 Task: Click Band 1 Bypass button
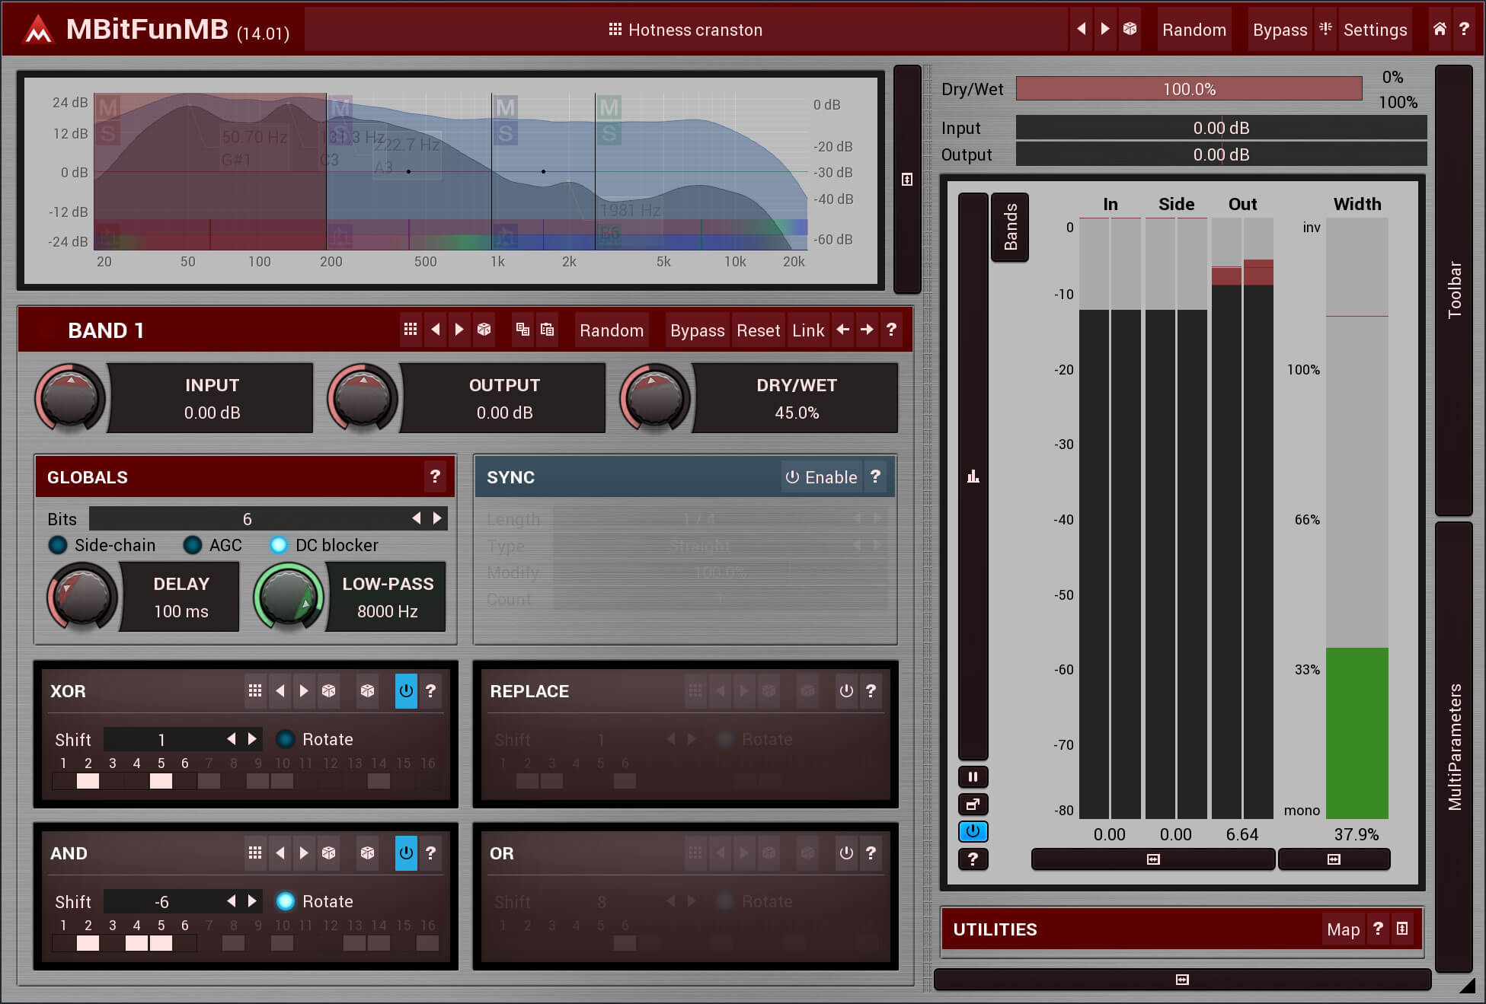(697, 330)
